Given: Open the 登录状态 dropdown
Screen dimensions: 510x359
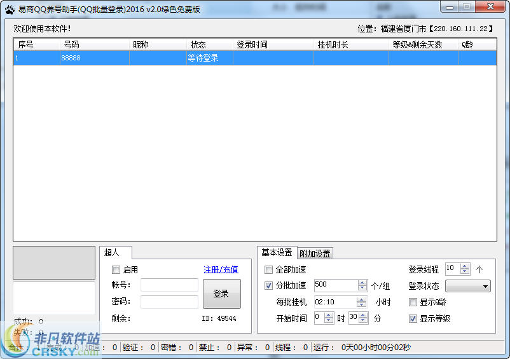Looking at the screenshot, I should [x=468, y=286].
